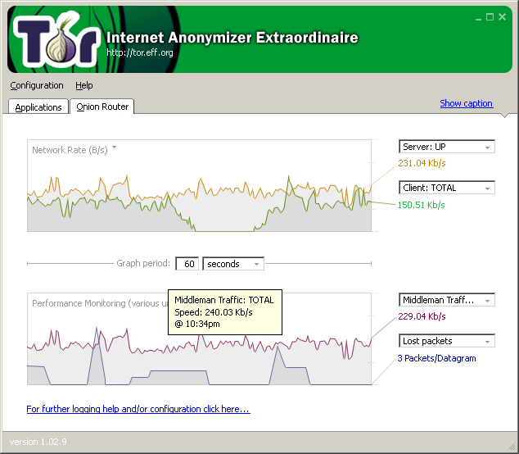Click the small arrow beside Show caption
Image resolution: width=519 pixels, height=454 pixels.
click(x=505, y=115)
